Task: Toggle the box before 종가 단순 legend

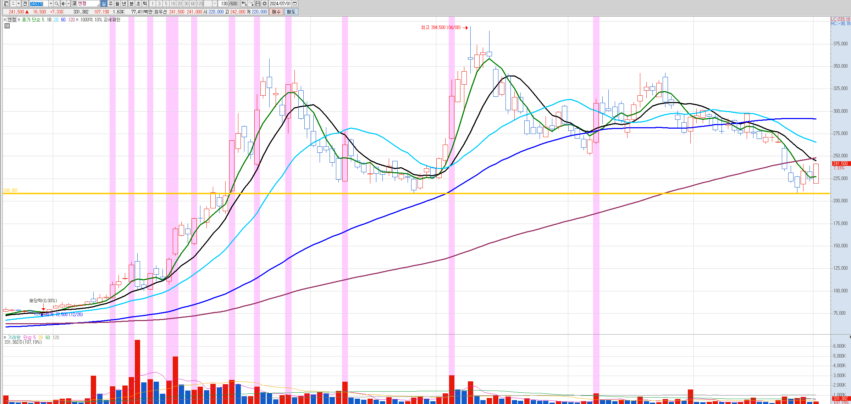Action: pyautogui.click(x=19, y=19)
